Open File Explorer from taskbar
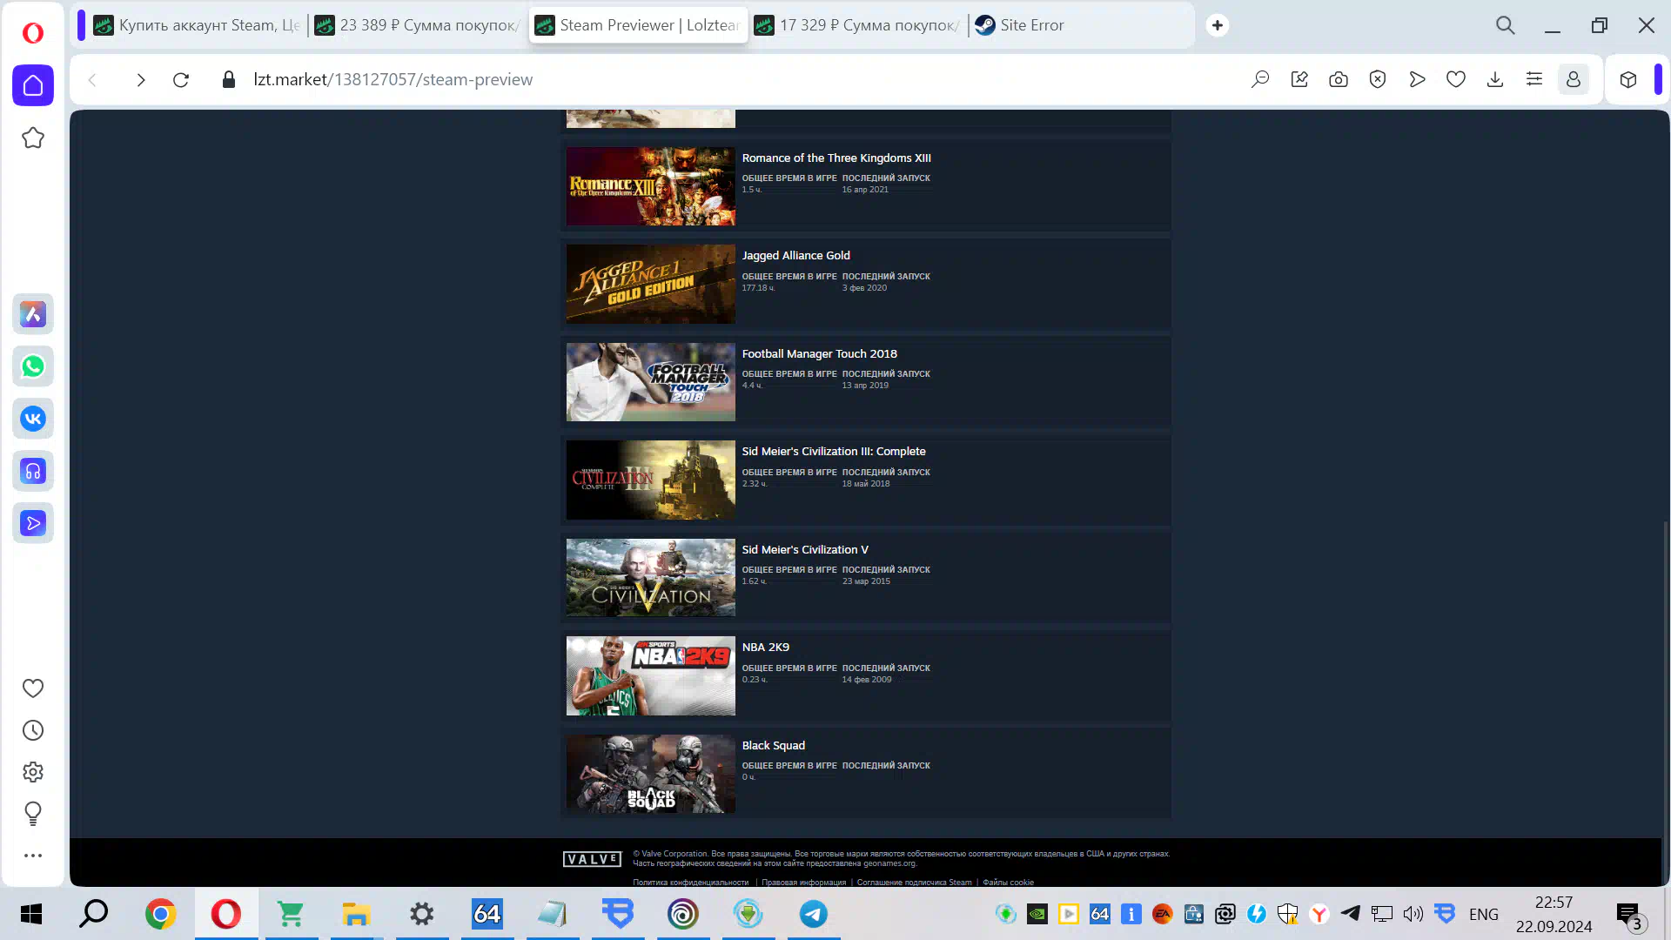Viewport: 1671px width, 940px height. (356, 914)
